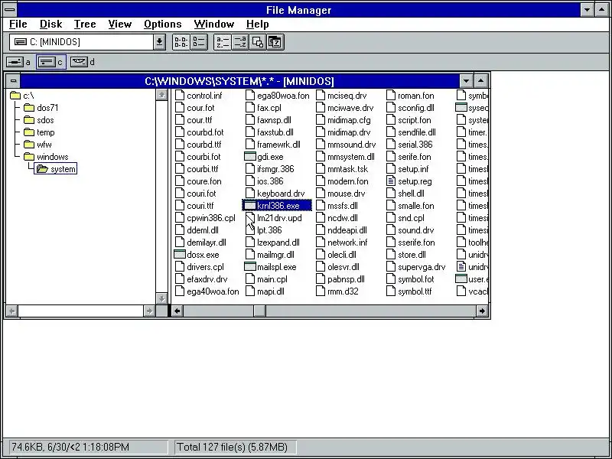The width and height of the screenshot is (612, 459).
Task: Click the file list scroll right arrow
Action: [482, 311]
